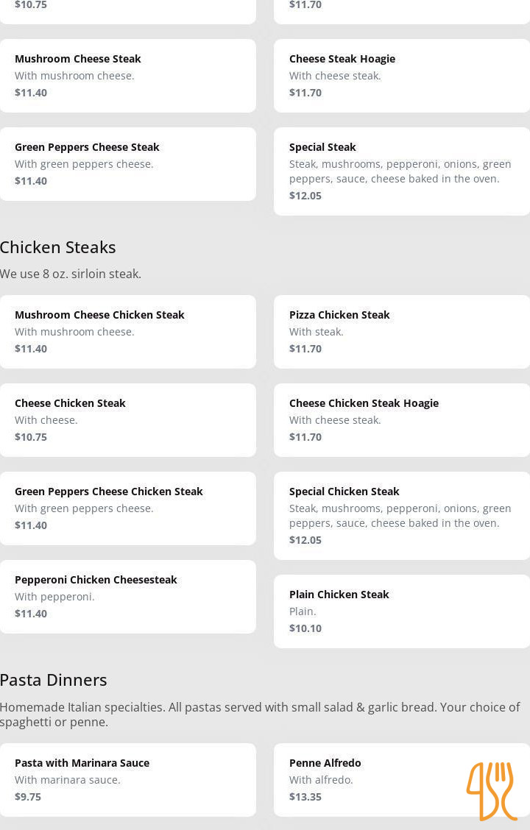Choose the Green Peppers Cheese Steak card
The height and width of the screenshot is (830, 530).
tap(127, 164)
